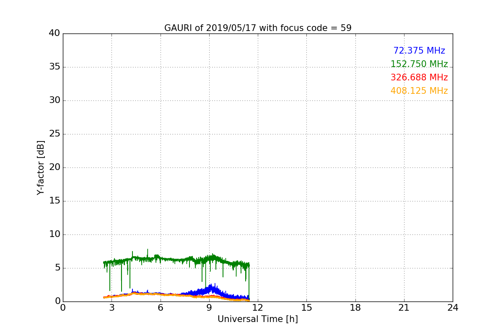Screen dimensions: 503x335
Task: Click the 'Universal Time [h]' axis label
Action: [258, 319]
